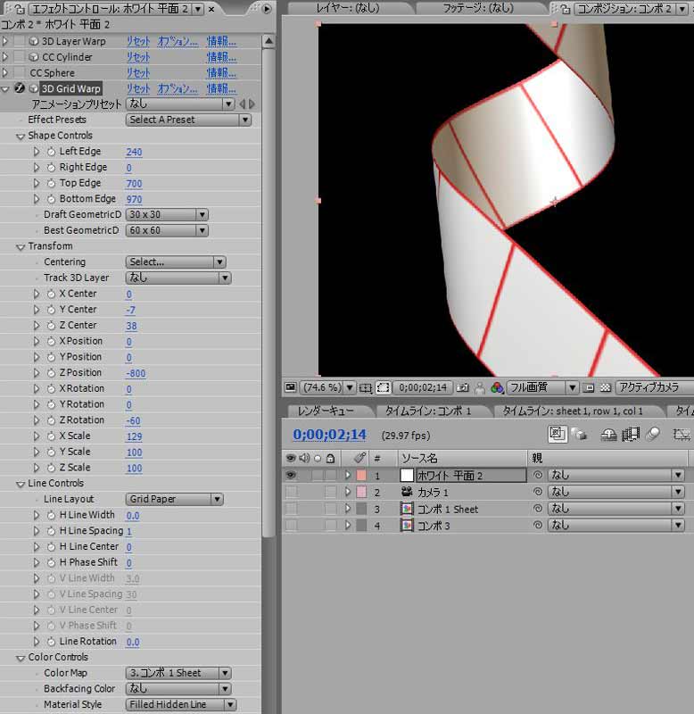The image size is (694, 714).
Task: Click 情報 link for CC Sphere
Action: 221,72
